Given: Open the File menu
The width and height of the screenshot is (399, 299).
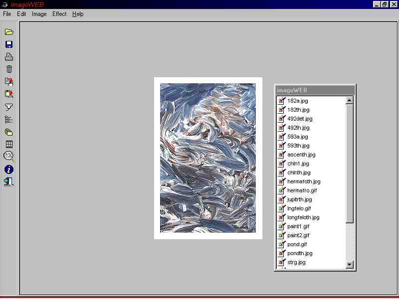Looking at the screenshot, I should click(7, 14).
